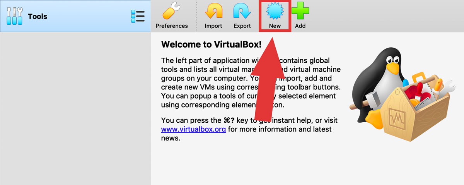Create a new VM with New
Image resolution: width=464 pixels, height=185 pixels.
[275, 16]
